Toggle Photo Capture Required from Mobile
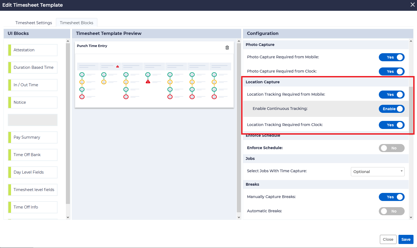Image resolution: width=417 pixels, height=248 pixels. pos(391,57)
